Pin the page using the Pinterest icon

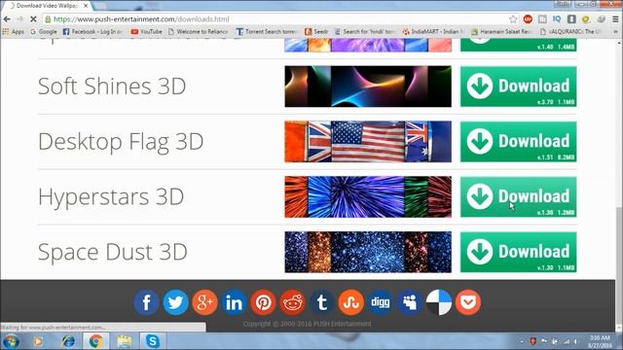pyautogui.click(x=263, y=302)
